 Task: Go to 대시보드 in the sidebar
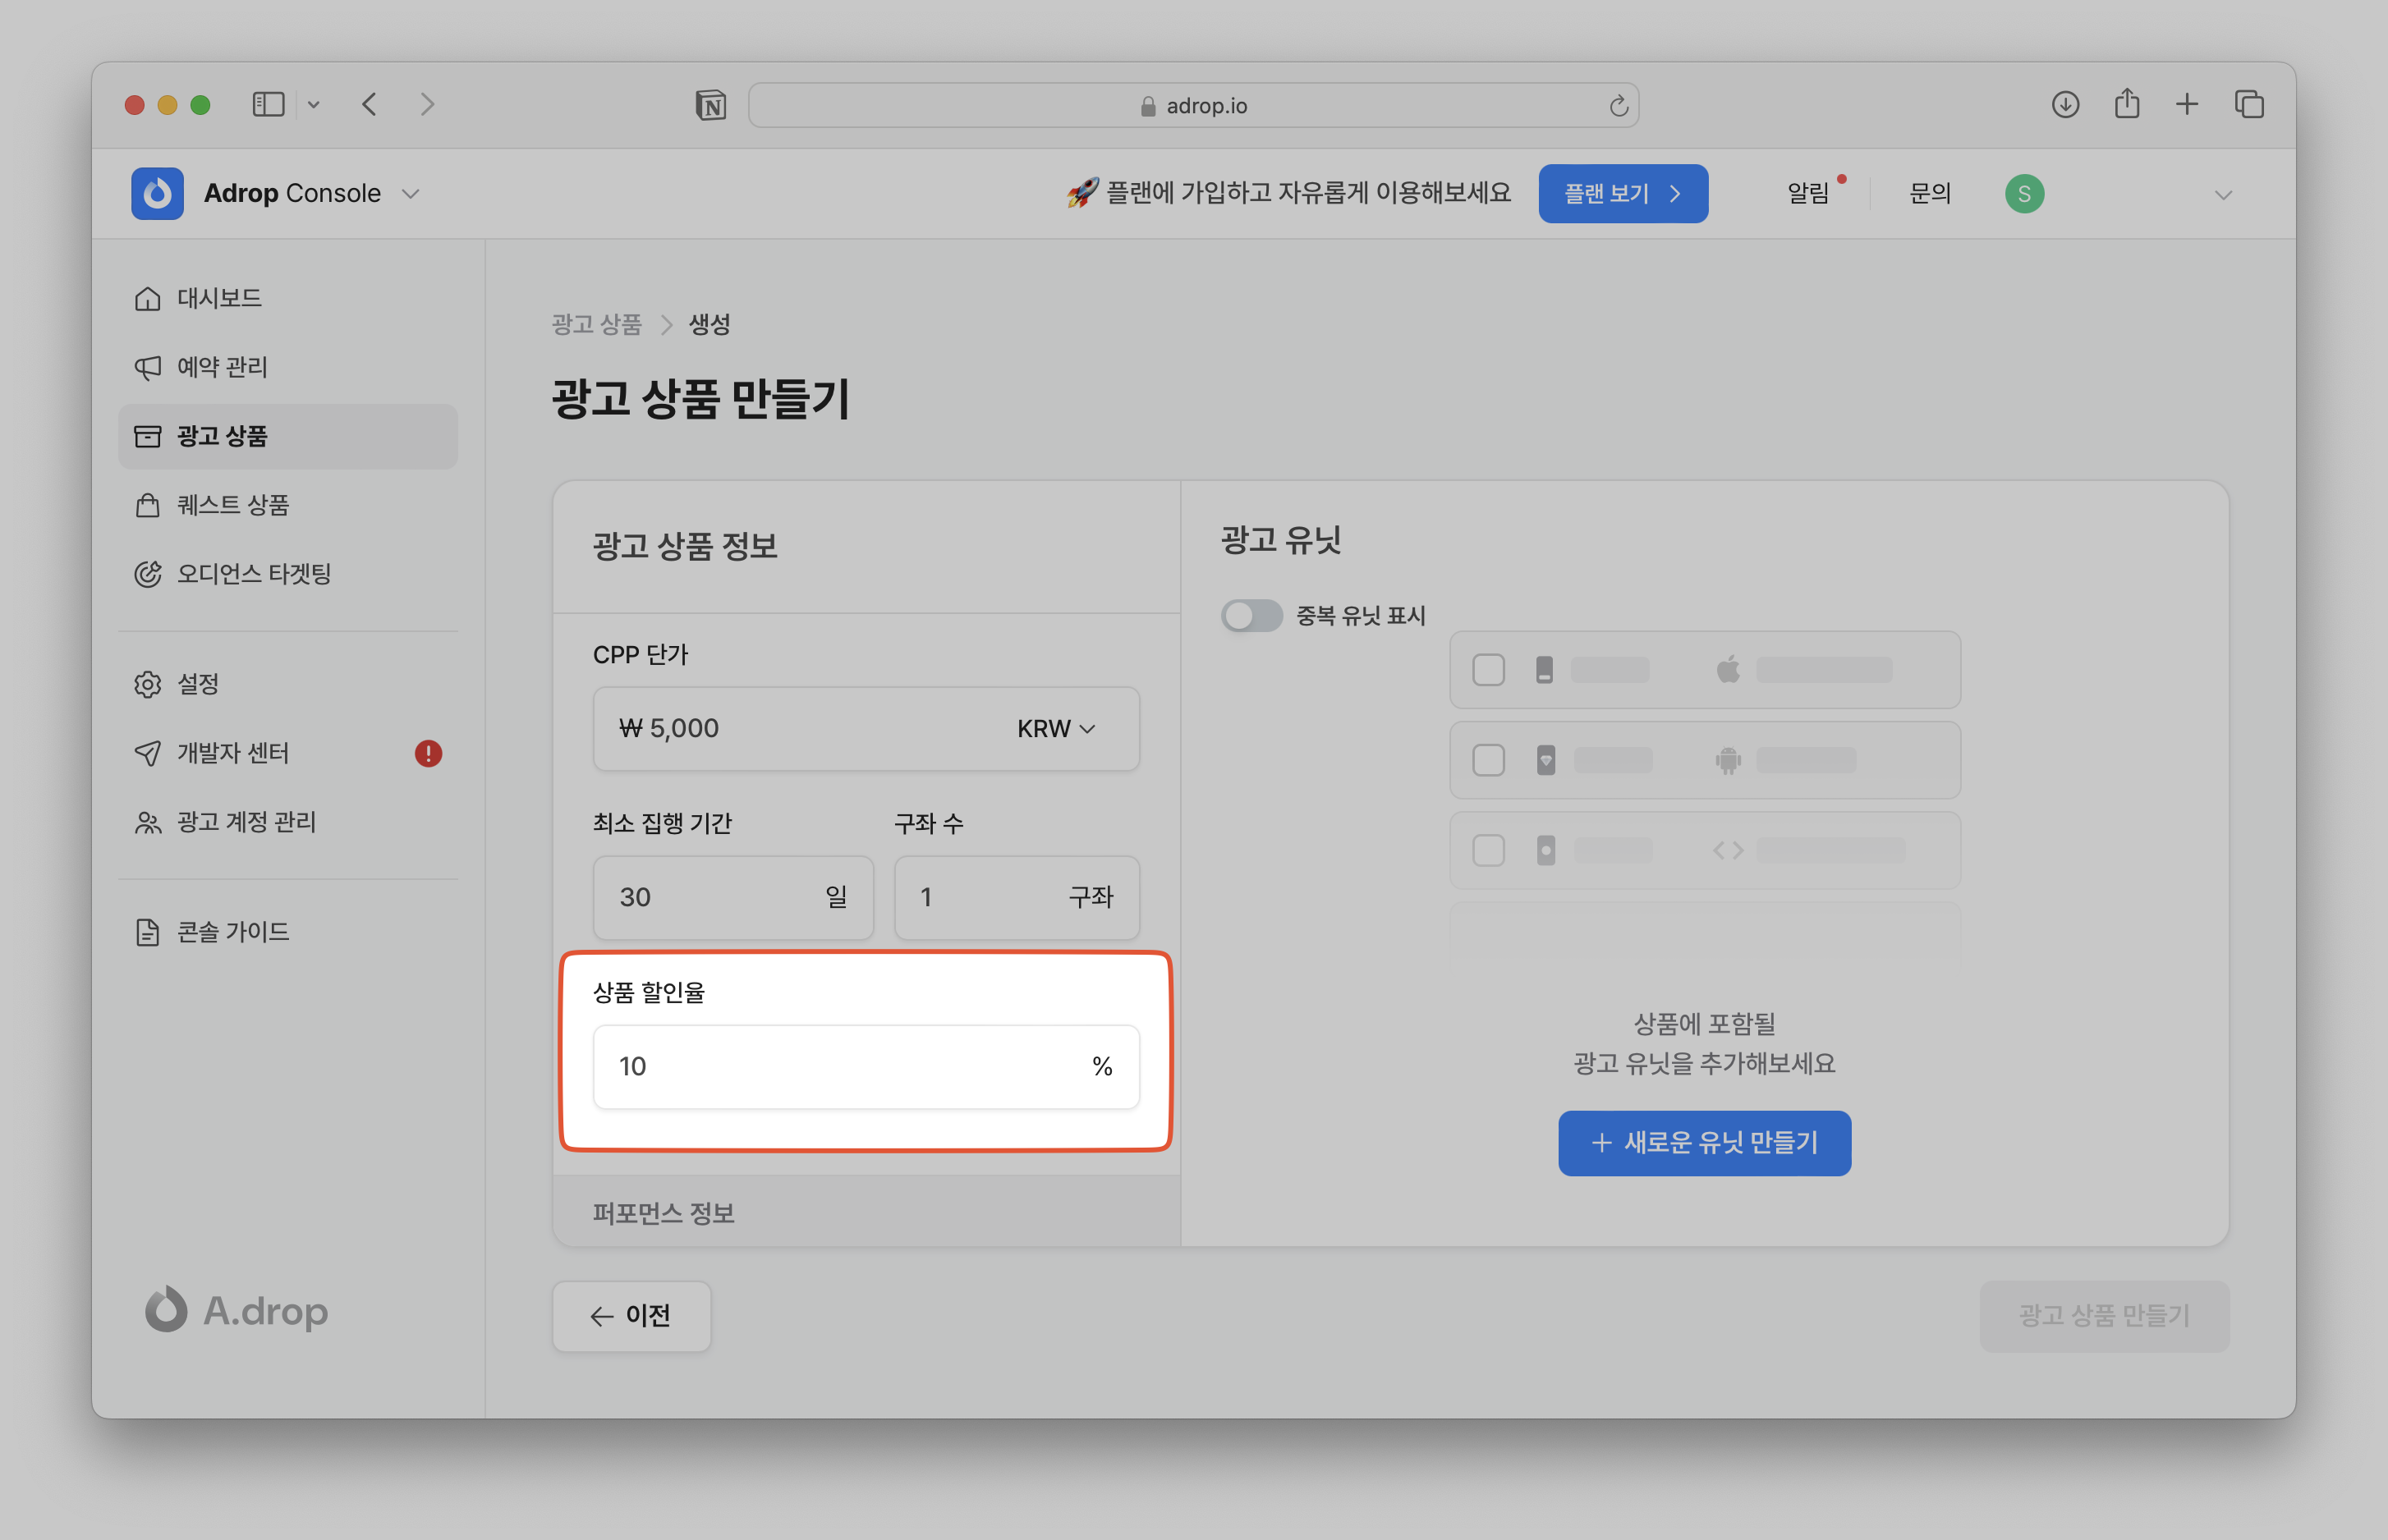pyautogui.click(x=219, y=298)
